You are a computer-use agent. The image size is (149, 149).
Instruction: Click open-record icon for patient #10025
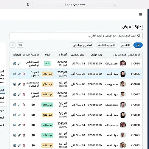click(15, 74)
